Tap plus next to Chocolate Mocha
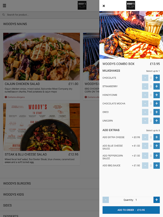163x217 pixels. tap(156, 104)
